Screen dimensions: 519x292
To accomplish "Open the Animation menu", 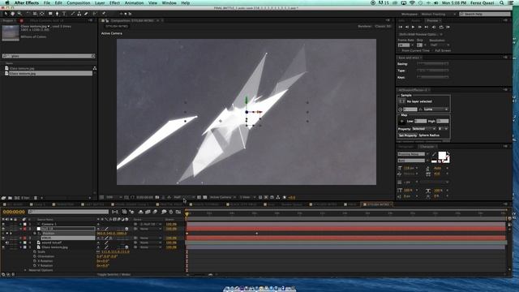I will click(x=134, y=3).
